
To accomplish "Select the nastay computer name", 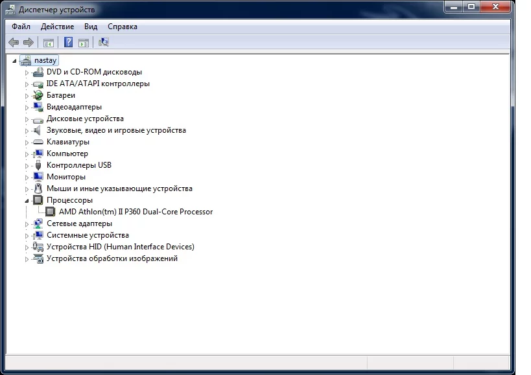I will pos(45,60).
